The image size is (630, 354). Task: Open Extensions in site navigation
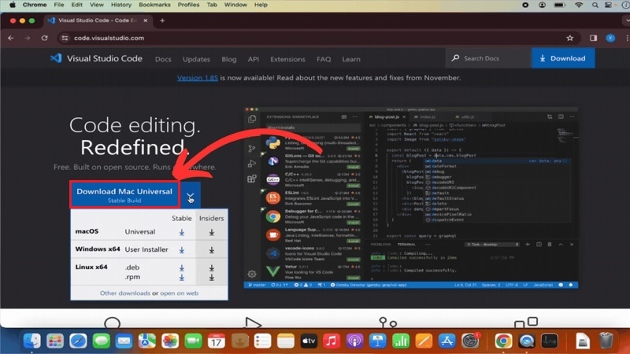[x=287, y=59]
